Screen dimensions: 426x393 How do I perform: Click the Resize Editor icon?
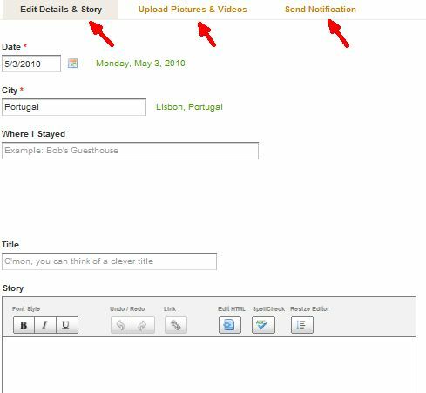(x=302, y=325)
